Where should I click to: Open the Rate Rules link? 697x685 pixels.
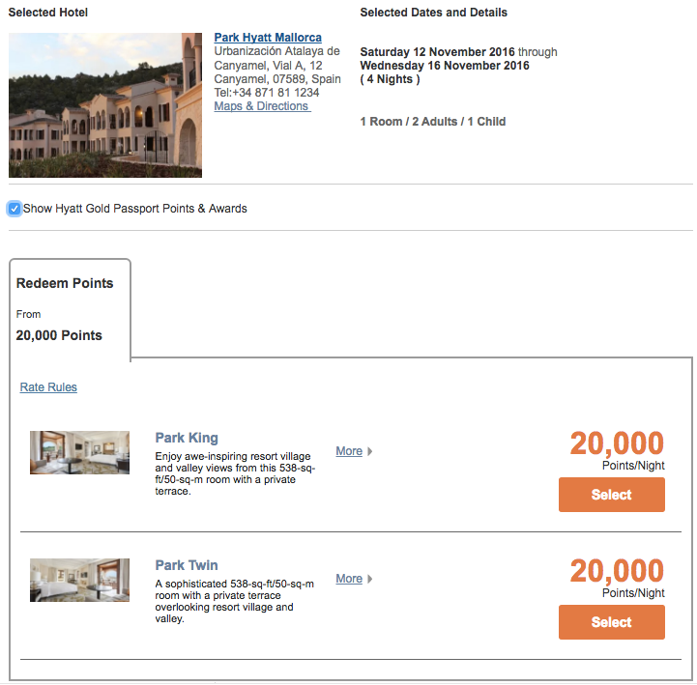(x=48, y=387)
